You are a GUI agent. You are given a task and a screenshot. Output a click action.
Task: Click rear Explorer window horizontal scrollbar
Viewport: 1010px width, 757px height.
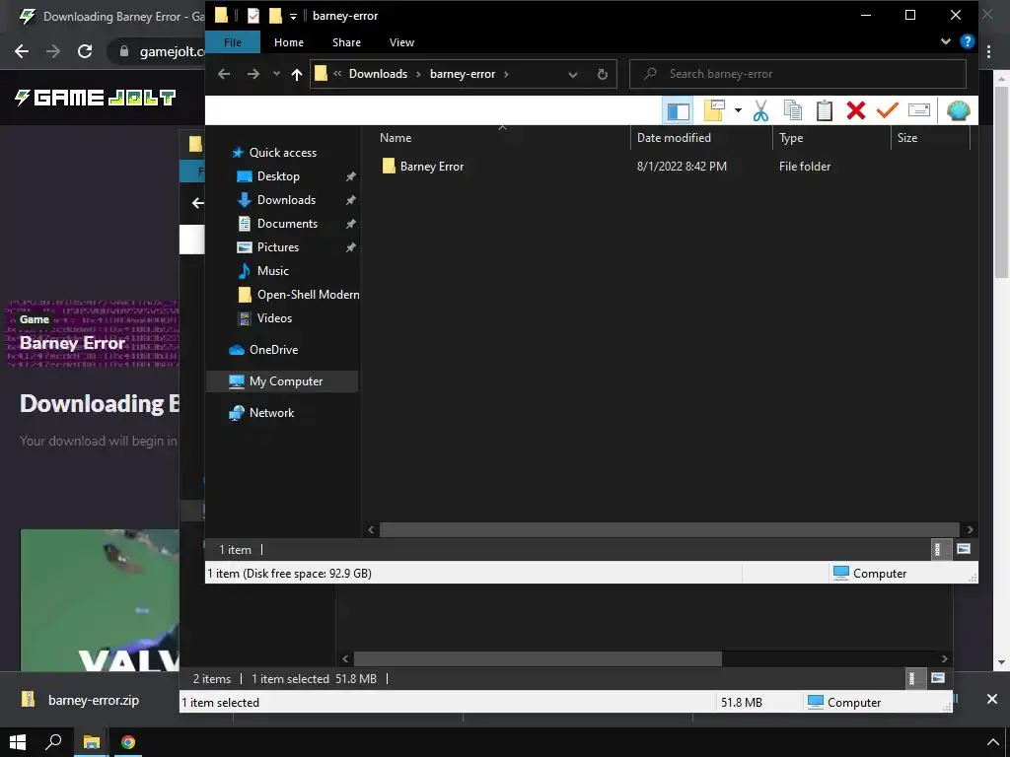click(x=538, y=659)
